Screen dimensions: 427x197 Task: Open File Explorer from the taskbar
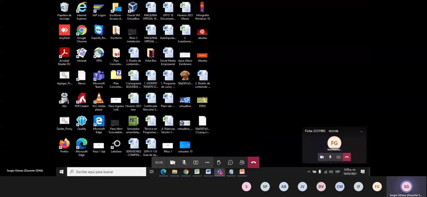point(175,172)
